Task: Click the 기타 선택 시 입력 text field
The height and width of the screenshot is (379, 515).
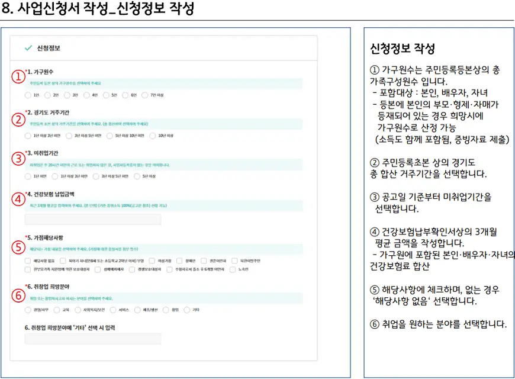Action: [x=92, y=339]
